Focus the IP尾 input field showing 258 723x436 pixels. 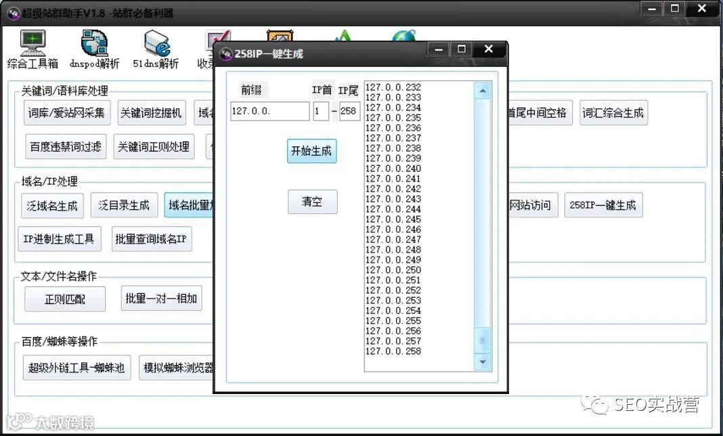(349, 111)
